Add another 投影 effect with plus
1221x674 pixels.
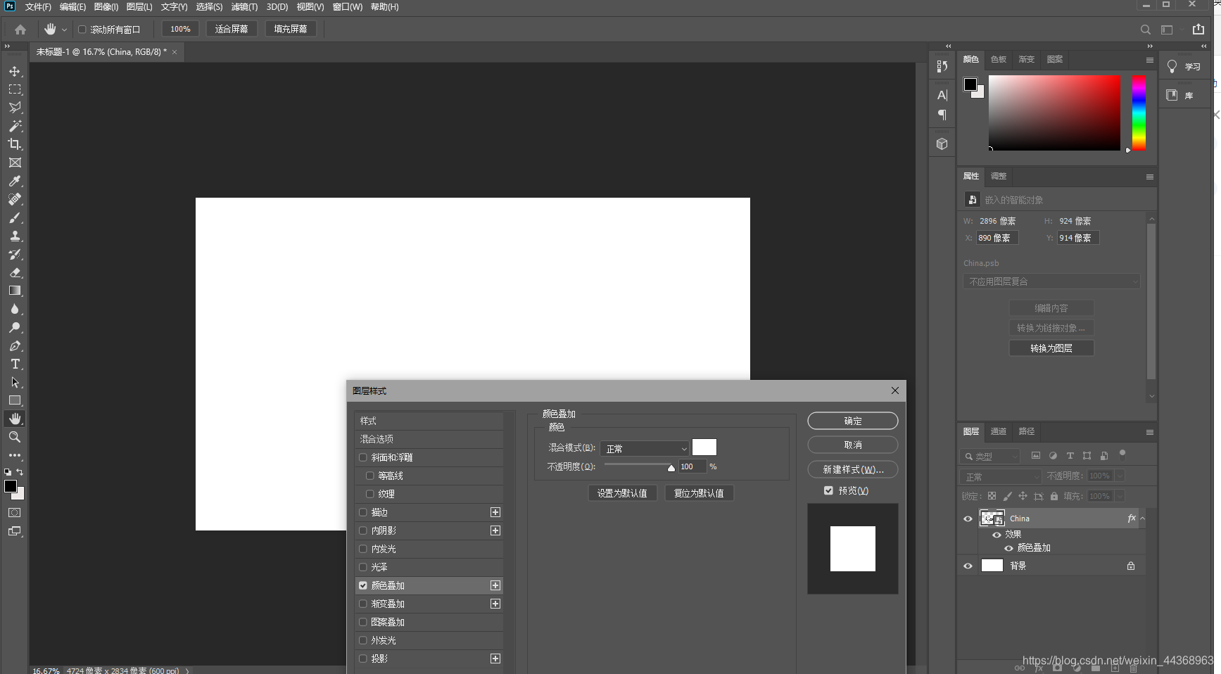[495, 659]
